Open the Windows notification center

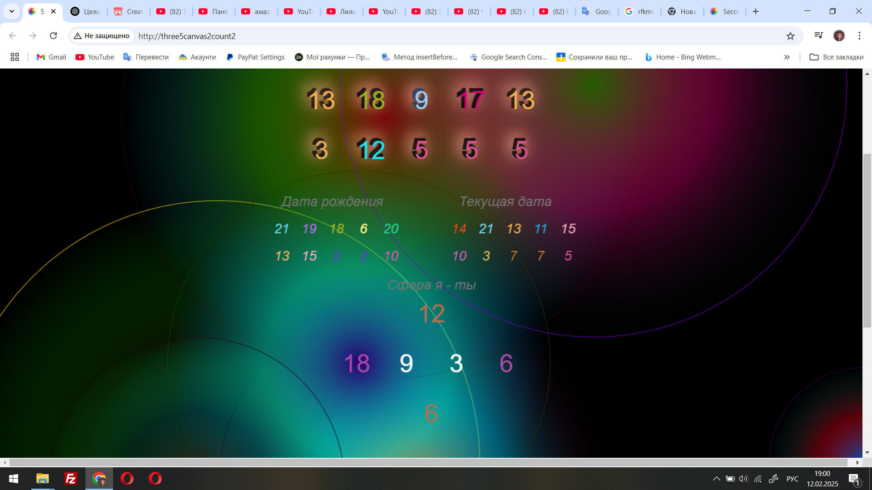tap(854, 479)
